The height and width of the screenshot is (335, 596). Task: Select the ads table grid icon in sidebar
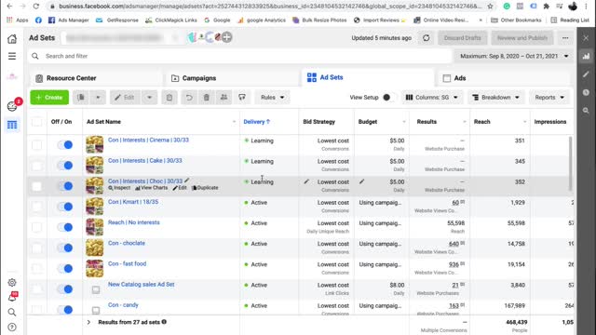tap(12, 125)
